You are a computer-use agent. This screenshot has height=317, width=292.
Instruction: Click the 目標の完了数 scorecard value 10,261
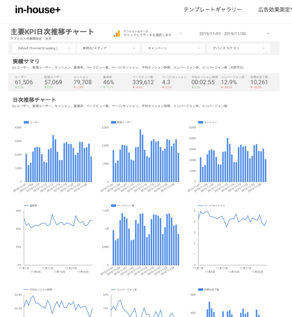tap(259, 82)
